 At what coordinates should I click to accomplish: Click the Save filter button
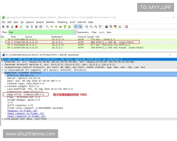click(109, 32)
